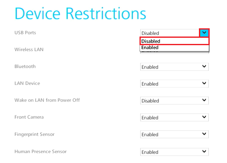The image size is (227, 163).
Task: Open the Fingerprint Sensor Enabled combo box
Action: tap(175, 134)
